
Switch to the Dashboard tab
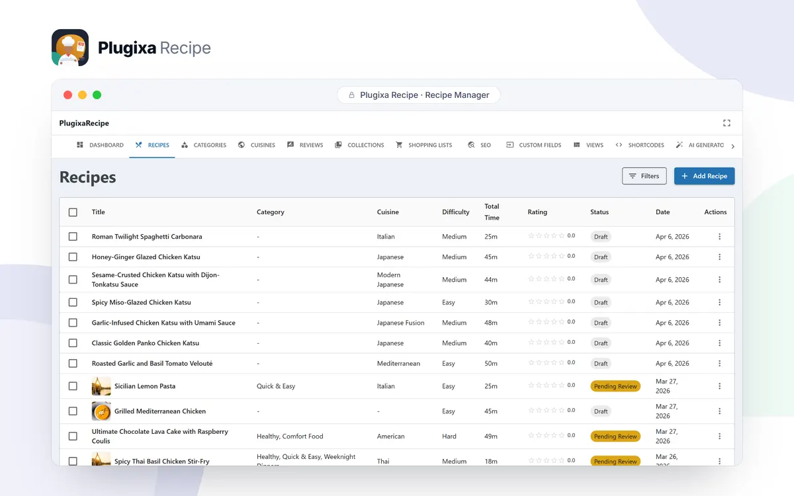click(100, 145)
